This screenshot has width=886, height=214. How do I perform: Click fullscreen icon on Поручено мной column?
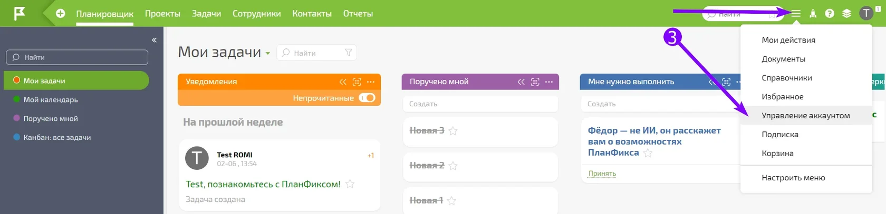[x=535, y=82]
